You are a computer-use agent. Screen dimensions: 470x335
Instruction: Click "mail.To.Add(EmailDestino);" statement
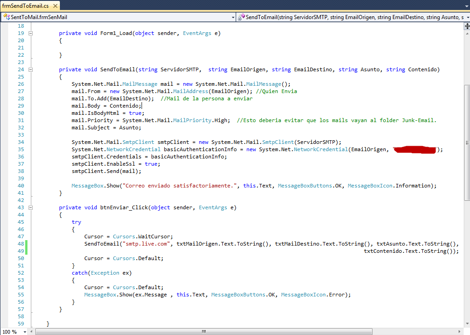[x=113, y=99]
